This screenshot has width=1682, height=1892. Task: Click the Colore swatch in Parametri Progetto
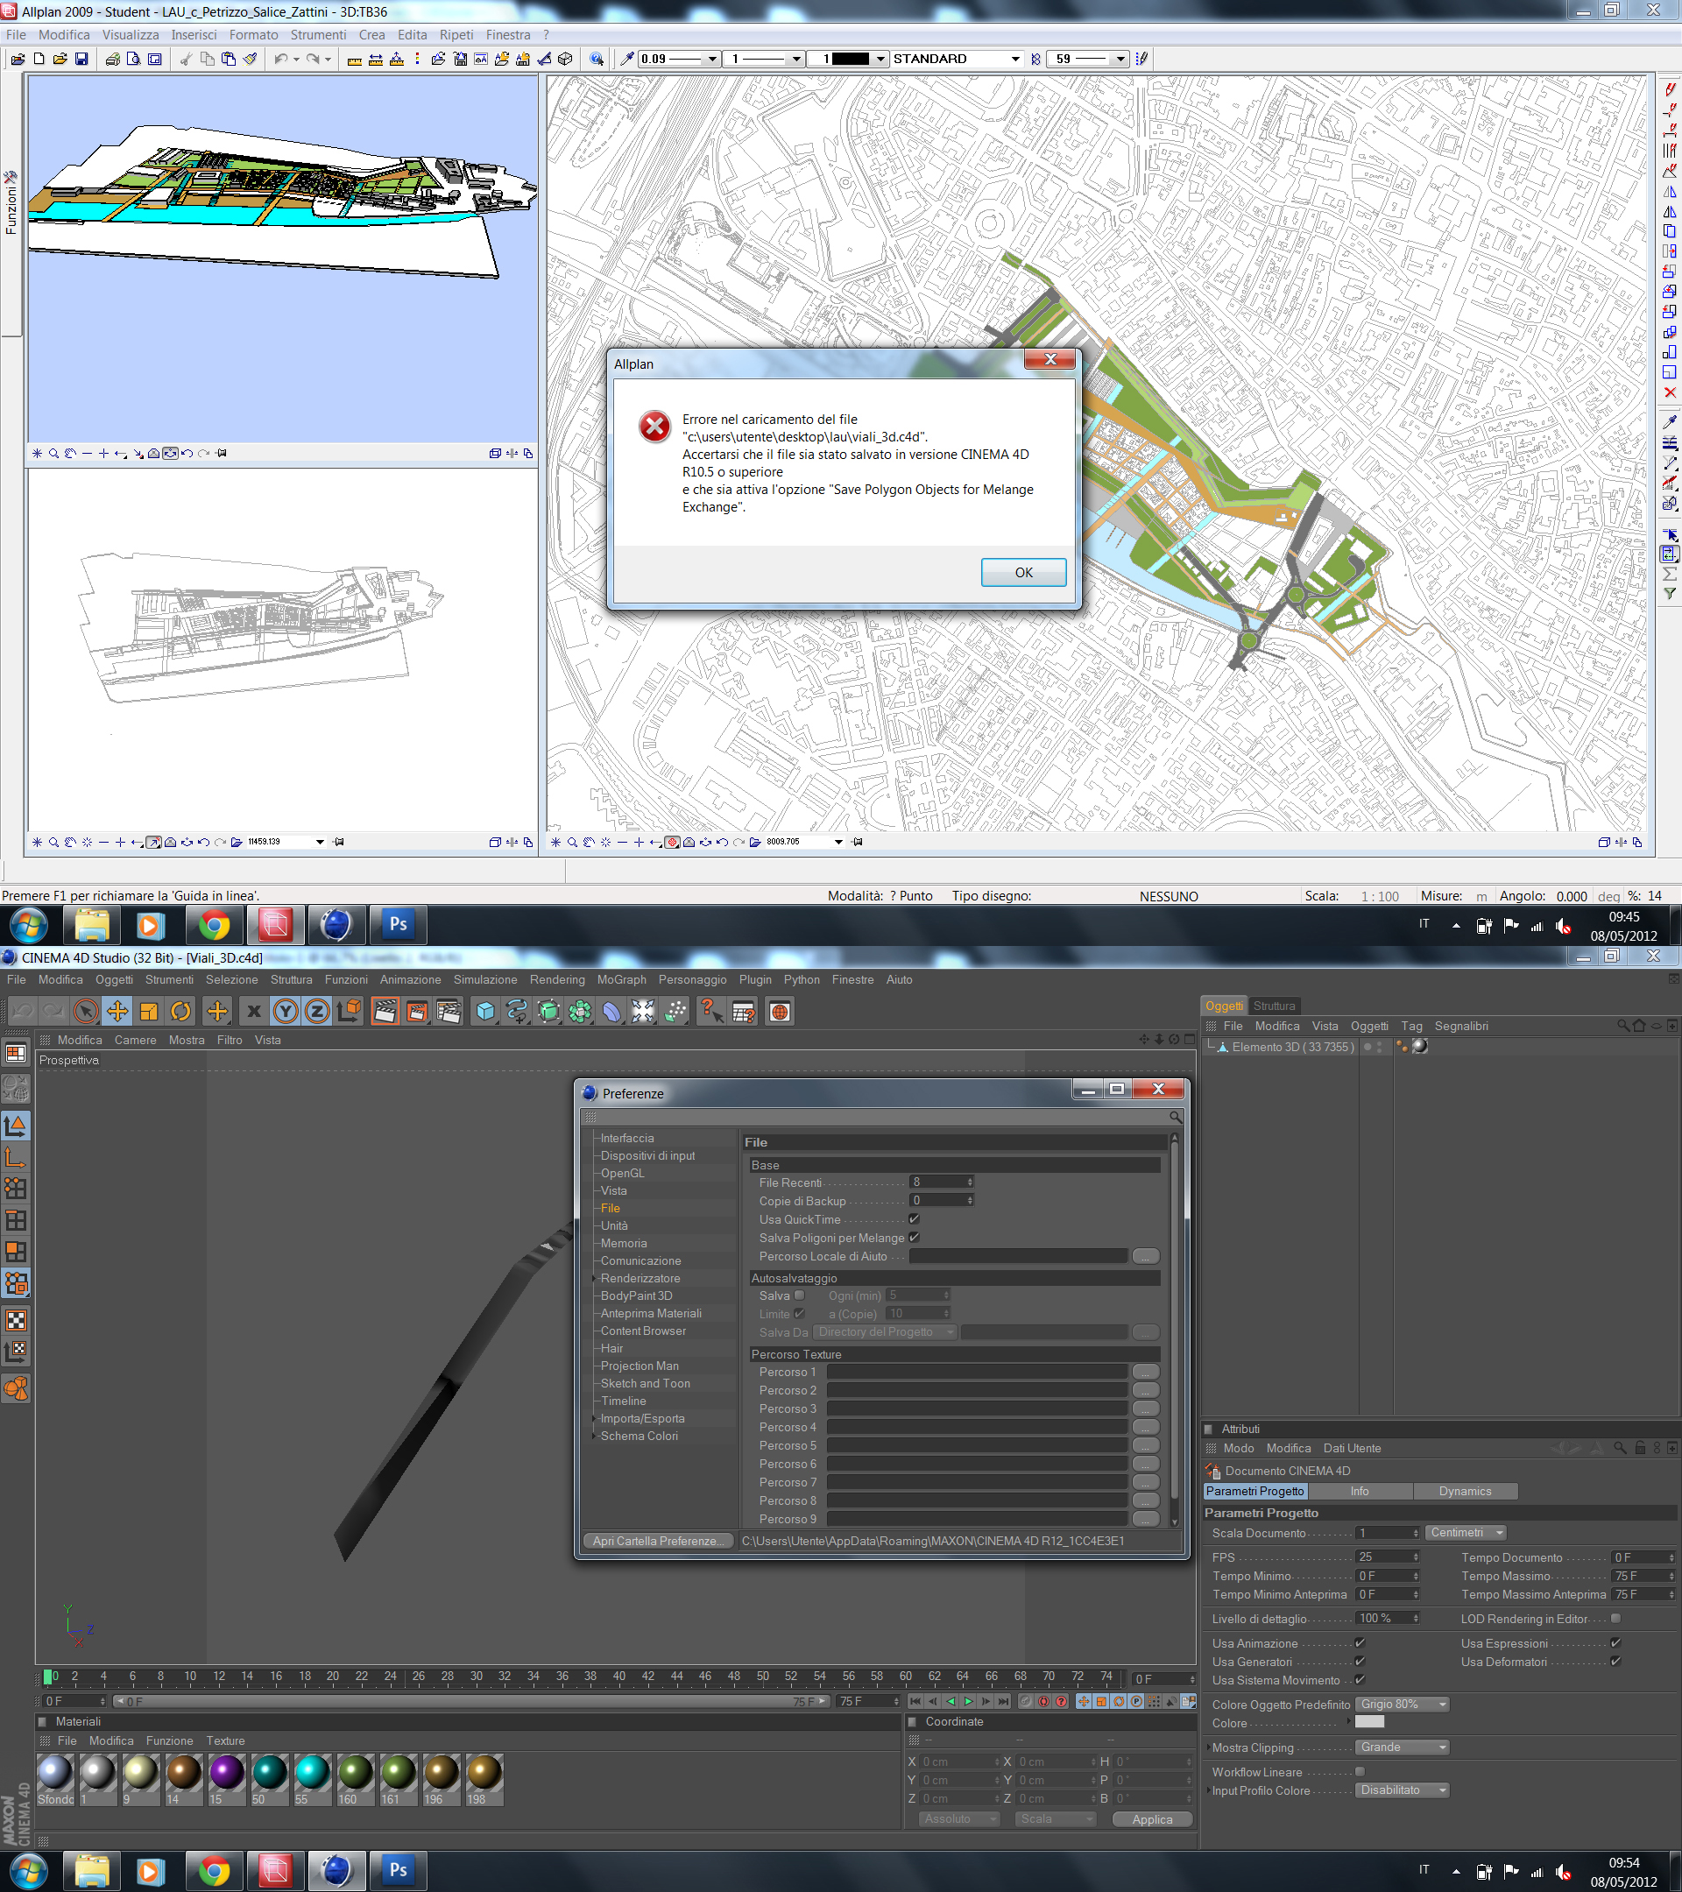[1369, 1723]
